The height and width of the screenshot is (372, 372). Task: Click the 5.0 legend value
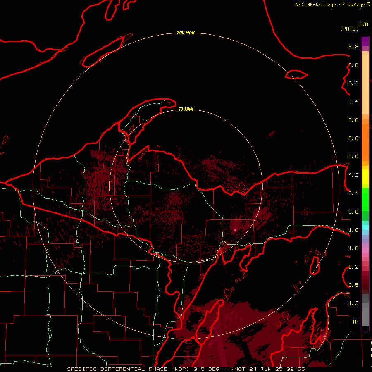coord(353,157)
